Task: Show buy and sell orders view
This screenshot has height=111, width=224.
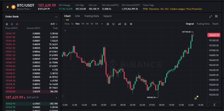Action: pos(7,24)
